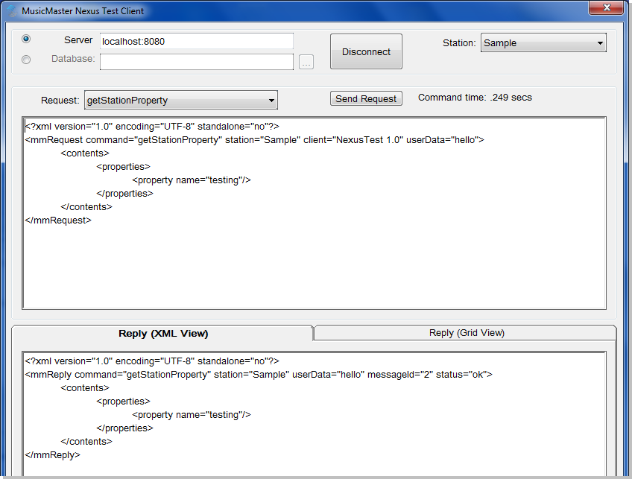
Task: Switch to the Reply (Grid View) tab
Action: (467, 333)
